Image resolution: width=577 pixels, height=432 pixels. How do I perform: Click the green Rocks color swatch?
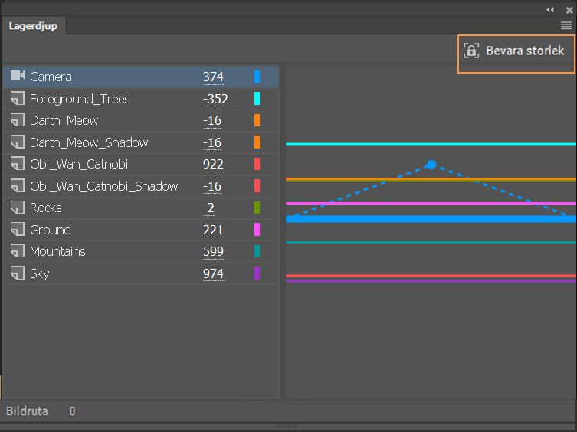click(x=257, y=208)
